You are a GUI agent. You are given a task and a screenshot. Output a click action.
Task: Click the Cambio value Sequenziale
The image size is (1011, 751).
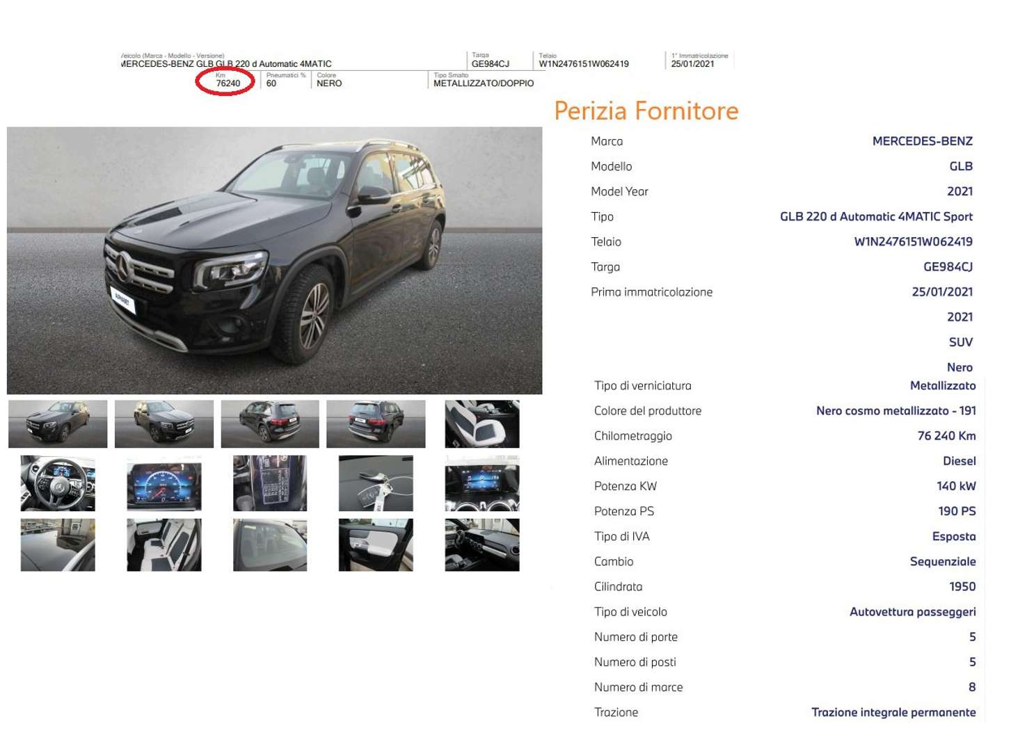943,561
